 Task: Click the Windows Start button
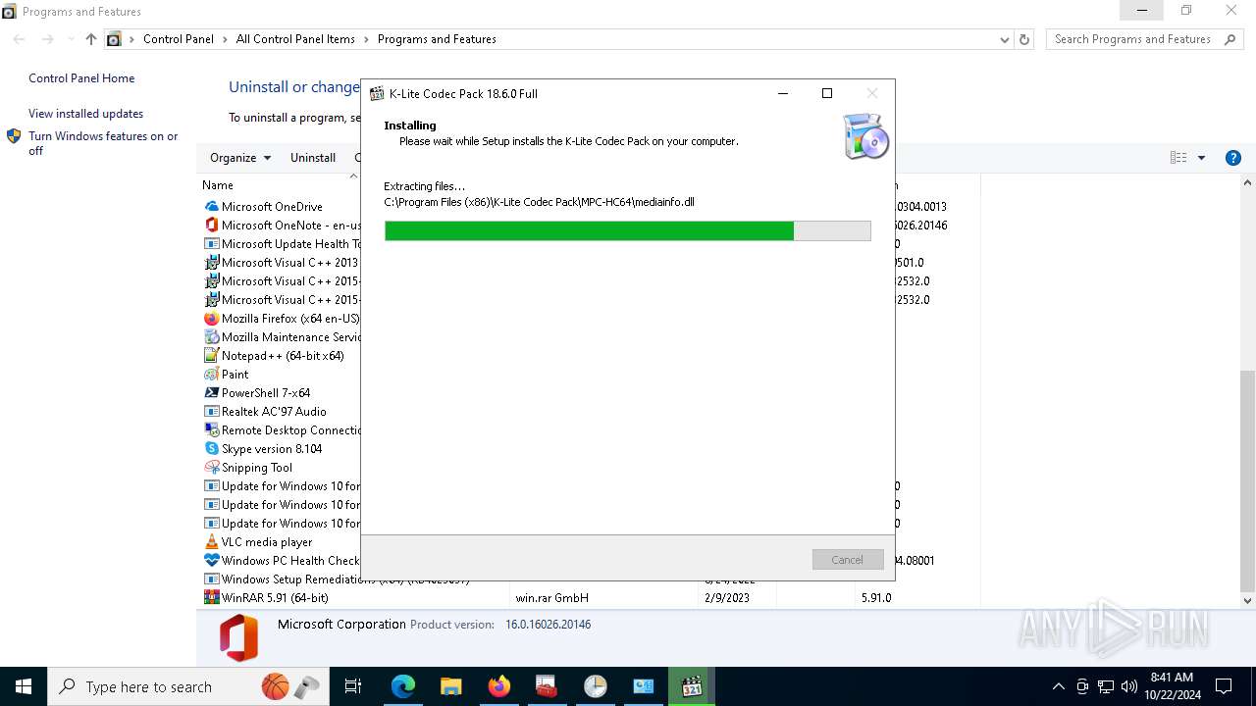point(24,686)
